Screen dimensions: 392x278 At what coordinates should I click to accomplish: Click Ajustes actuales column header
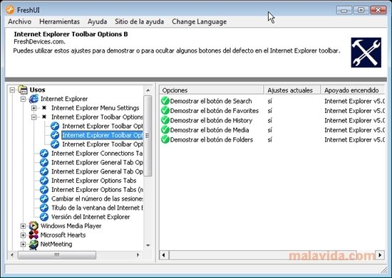coord(292,90)
